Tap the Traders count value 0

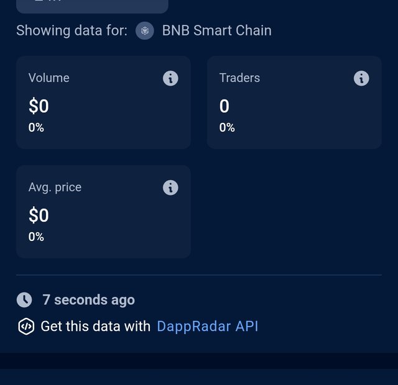point(224,106)
